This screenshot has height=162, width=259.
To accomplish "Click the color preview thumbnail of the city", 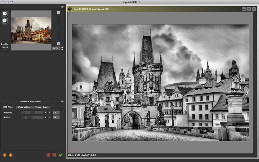I will [31, 30].
